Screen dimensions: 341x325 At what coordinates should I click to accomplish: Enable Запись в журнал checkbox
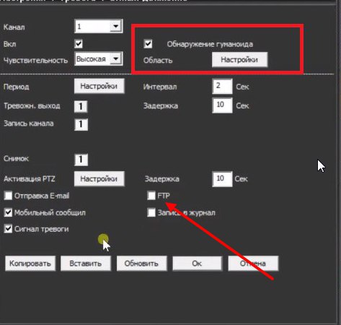coord(151,212)
